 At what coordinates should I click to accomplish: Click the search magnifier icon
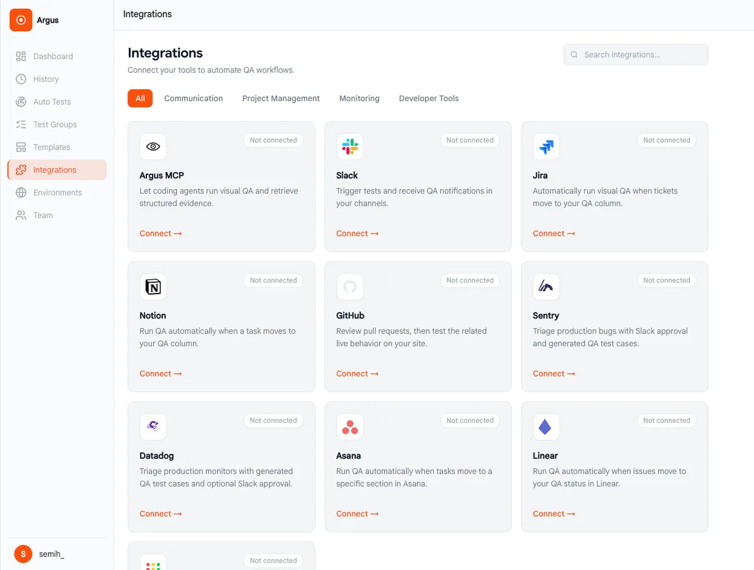tap(574, 55)
